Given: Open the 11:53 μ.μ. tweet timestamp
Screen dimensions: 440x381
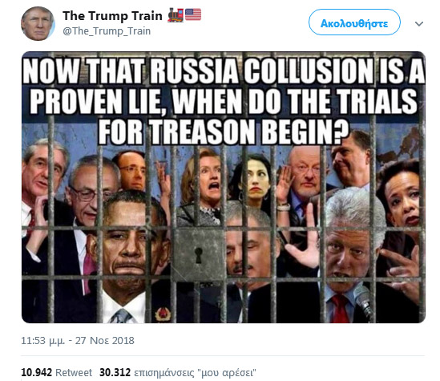Looking at the screenshot, I should (x=43, y=341).
